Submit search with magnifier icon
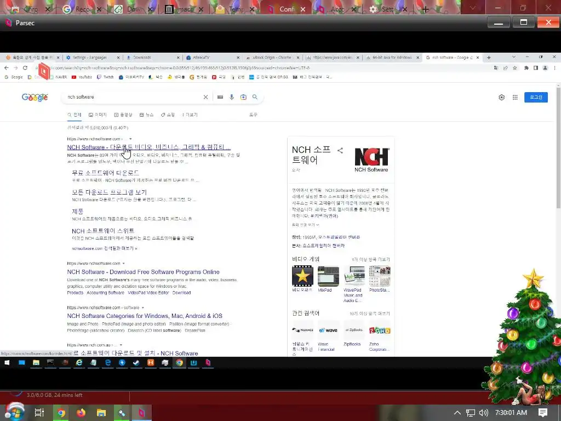The width and height of the screenshot is (561, 421). tap(255, 97)
